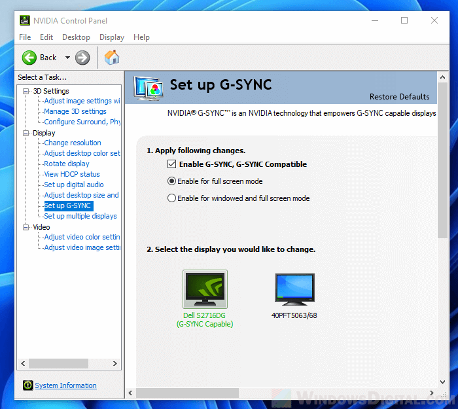458x409 pixels.
Task: Click the task pane horizontal scrollbar thumb
Action: (x=58, y=363)
